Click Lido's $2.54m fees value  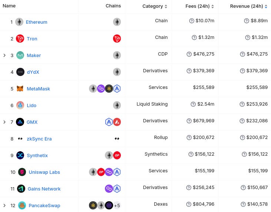click(206, 104)
